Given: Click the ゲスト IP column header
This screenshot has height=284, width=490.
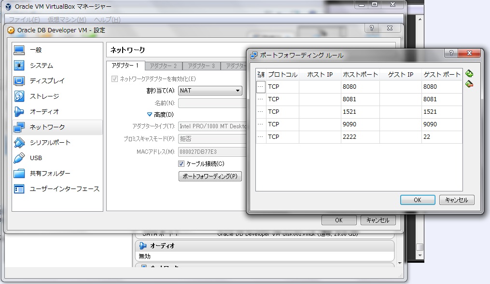Looking at the screenshot, I should (x=401, y=75).
